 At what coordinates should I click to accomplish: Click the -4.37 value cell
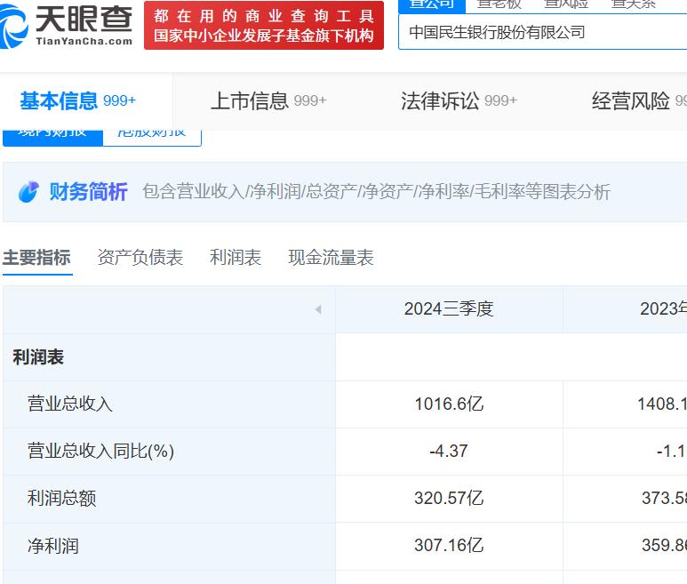[449, 452]
